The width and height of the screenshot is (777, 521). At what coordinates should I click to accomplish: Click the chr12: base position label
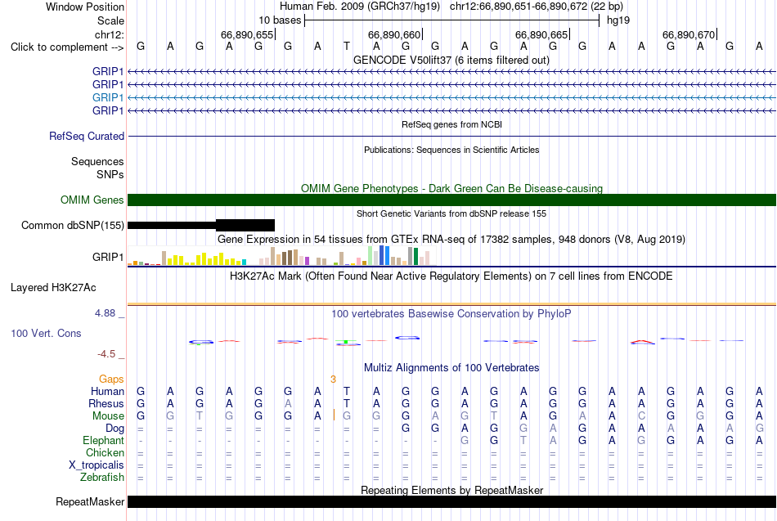[109, 34]
